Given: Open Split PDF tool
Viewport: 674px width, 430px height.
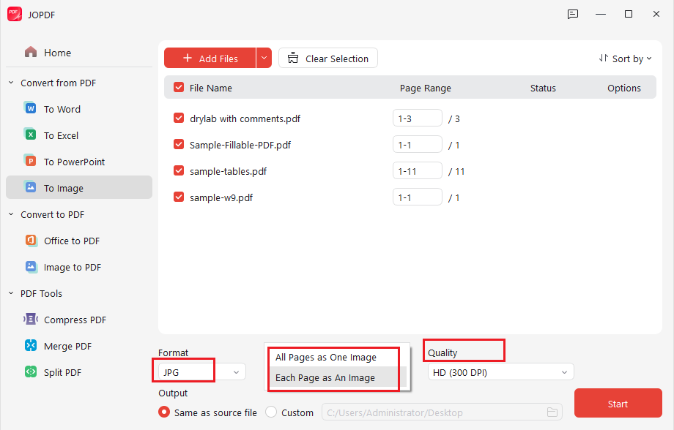Looking at the screenshot, I should coord(79,372).
